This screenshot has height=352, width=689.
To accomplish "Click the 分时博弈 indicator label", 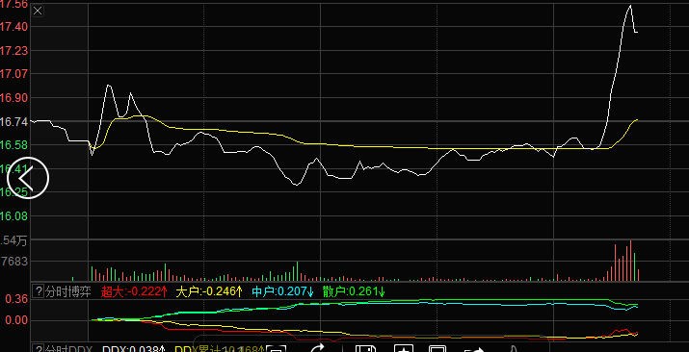I will coord(68,291).
